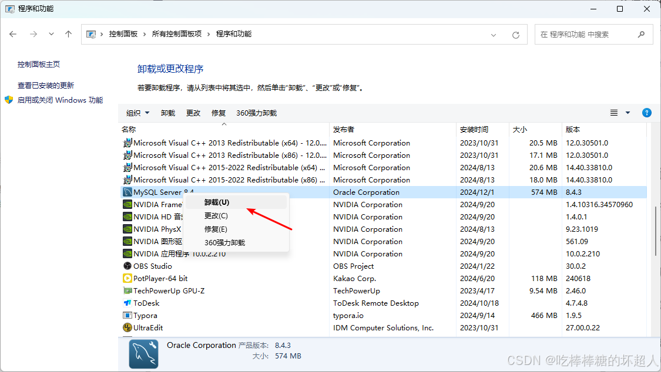Screen dimensions: 661x372
Task: Select the PotPlayer-64 bit program icon
Action: pyautogui.click(x=128, y=278)
